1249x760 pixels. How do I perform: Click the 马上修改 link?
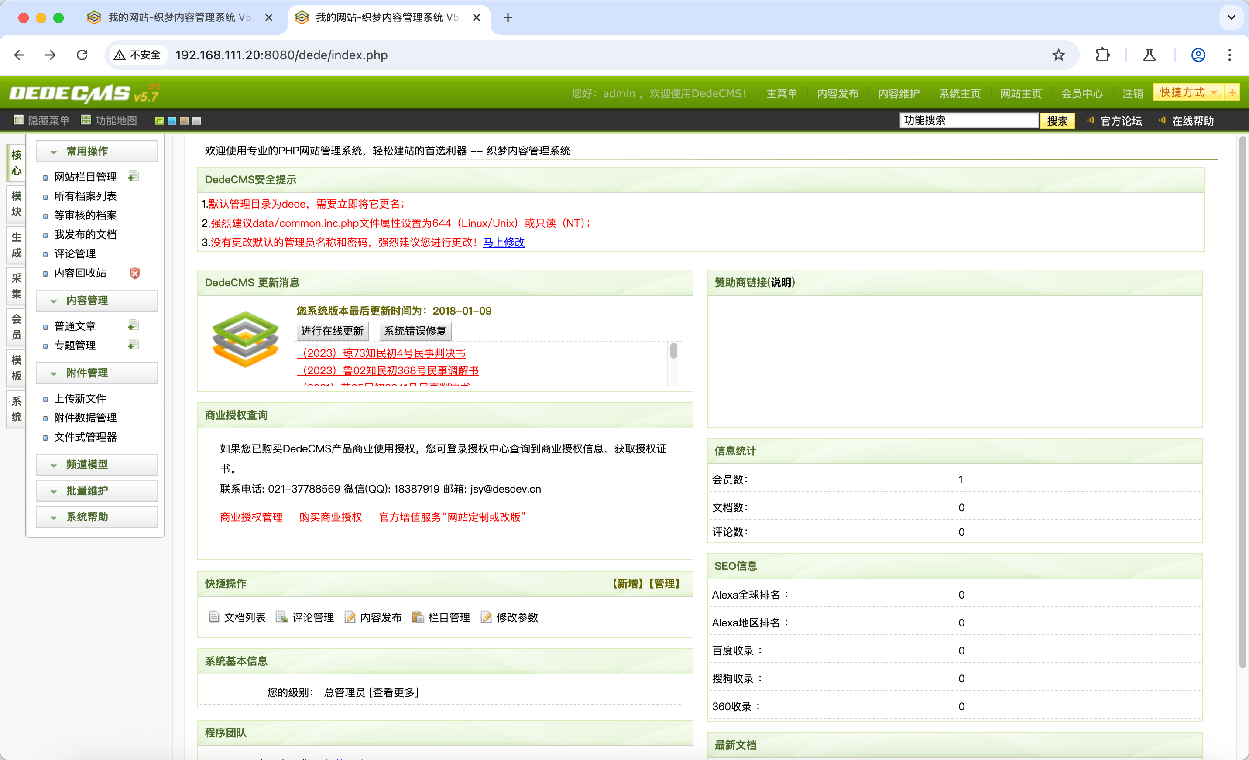click(503, 242)
